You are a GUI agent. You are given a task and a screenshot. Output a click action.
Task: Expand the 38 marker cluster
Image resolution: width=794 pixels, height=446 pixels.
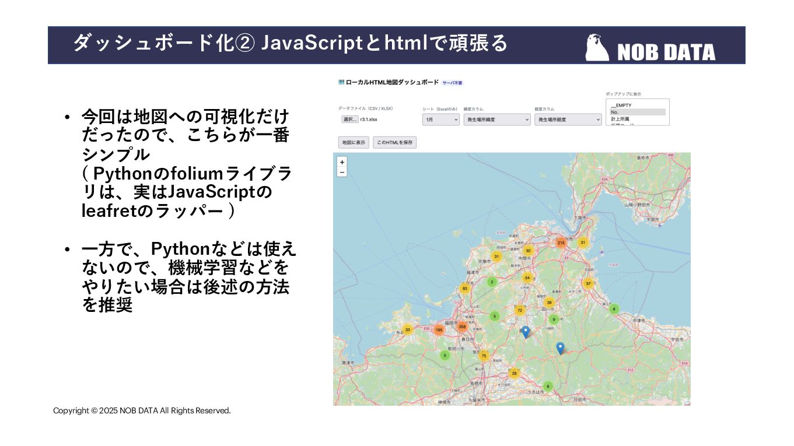(549, 303)
